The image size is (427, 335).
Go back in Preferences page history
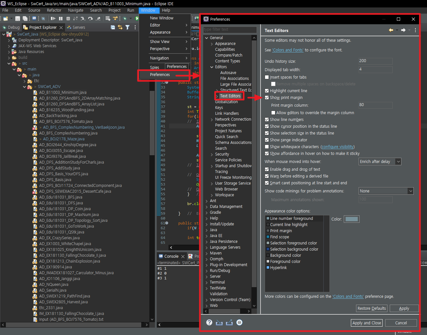(x=391, y=30)
